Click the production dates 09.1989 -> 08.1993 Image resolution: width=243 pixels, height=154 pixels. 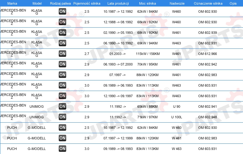pyautogui.click(x=118, y=149)
